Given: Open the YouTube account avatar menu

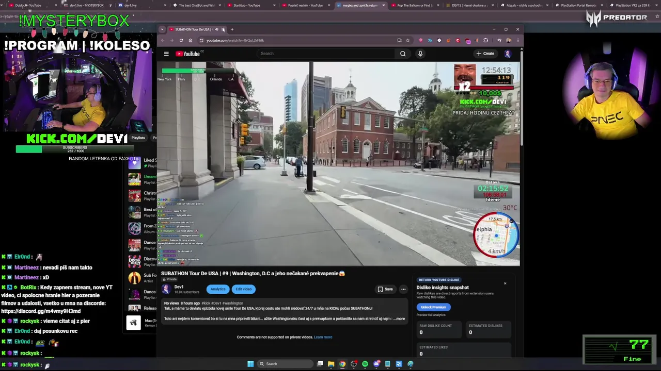Looking at the screenshot, I should [508, 54].
